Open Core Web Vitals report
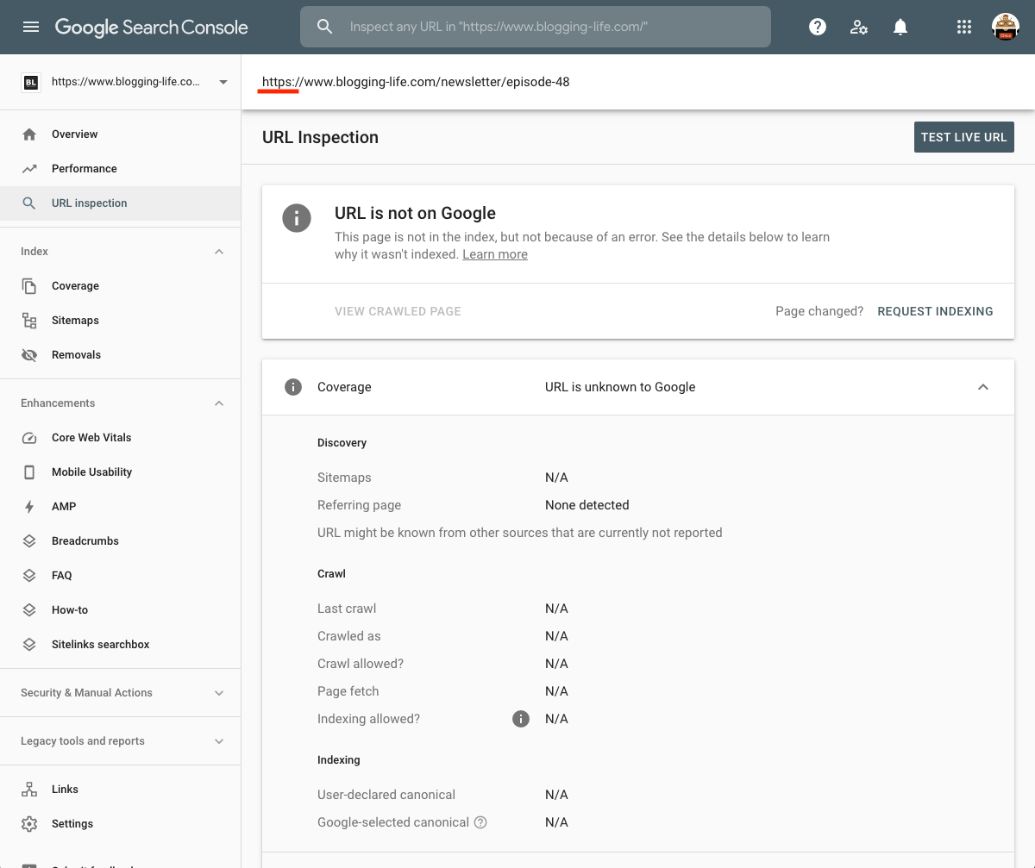Viewport: 1035px width, 868px height. coord(91,438)
